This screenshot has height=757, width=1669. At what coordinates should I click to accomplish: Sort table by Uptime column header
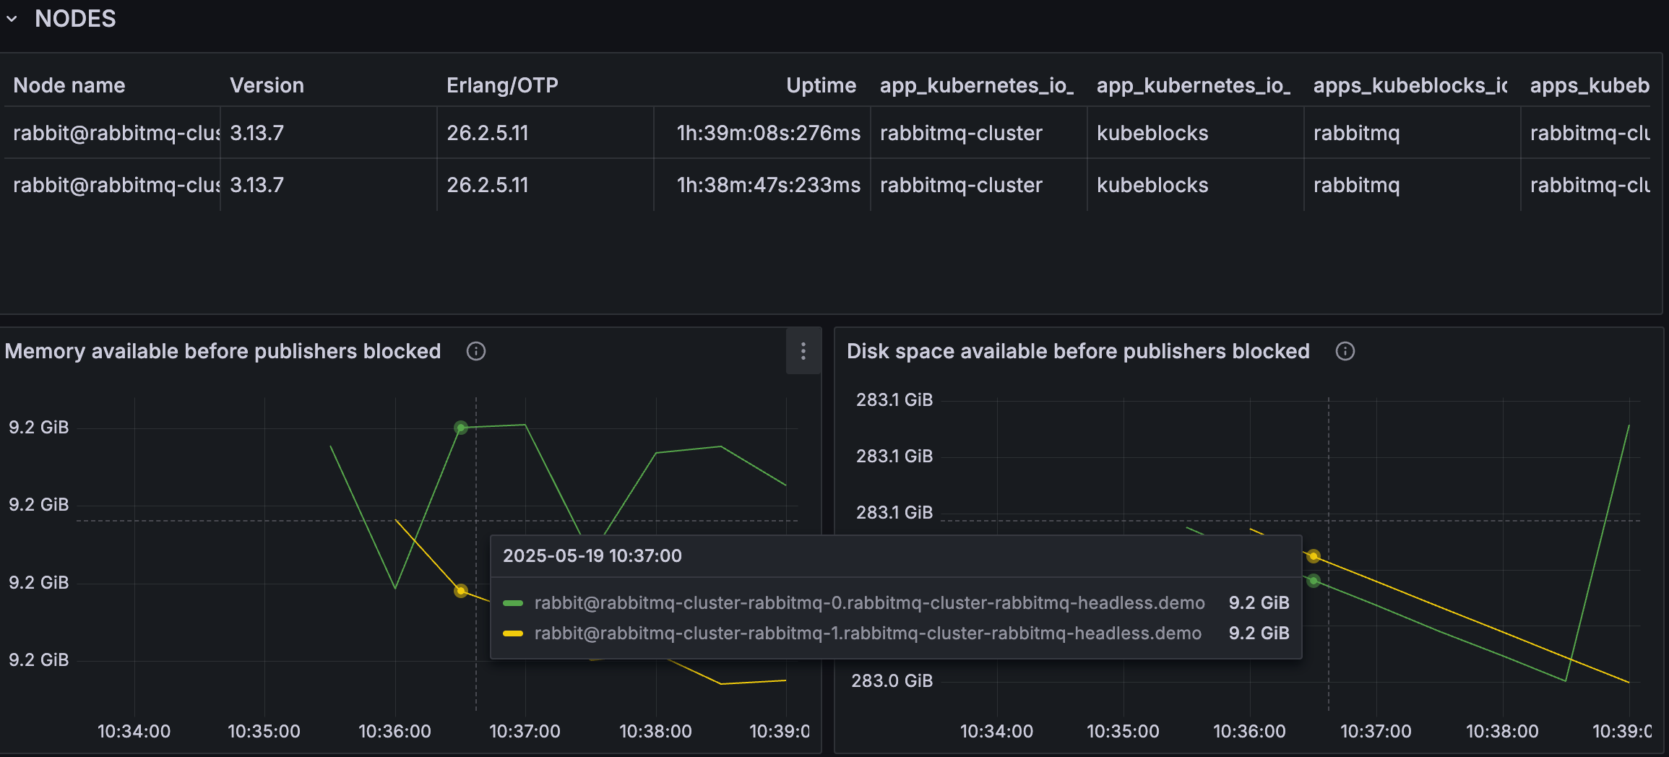[x=821, y=85]
